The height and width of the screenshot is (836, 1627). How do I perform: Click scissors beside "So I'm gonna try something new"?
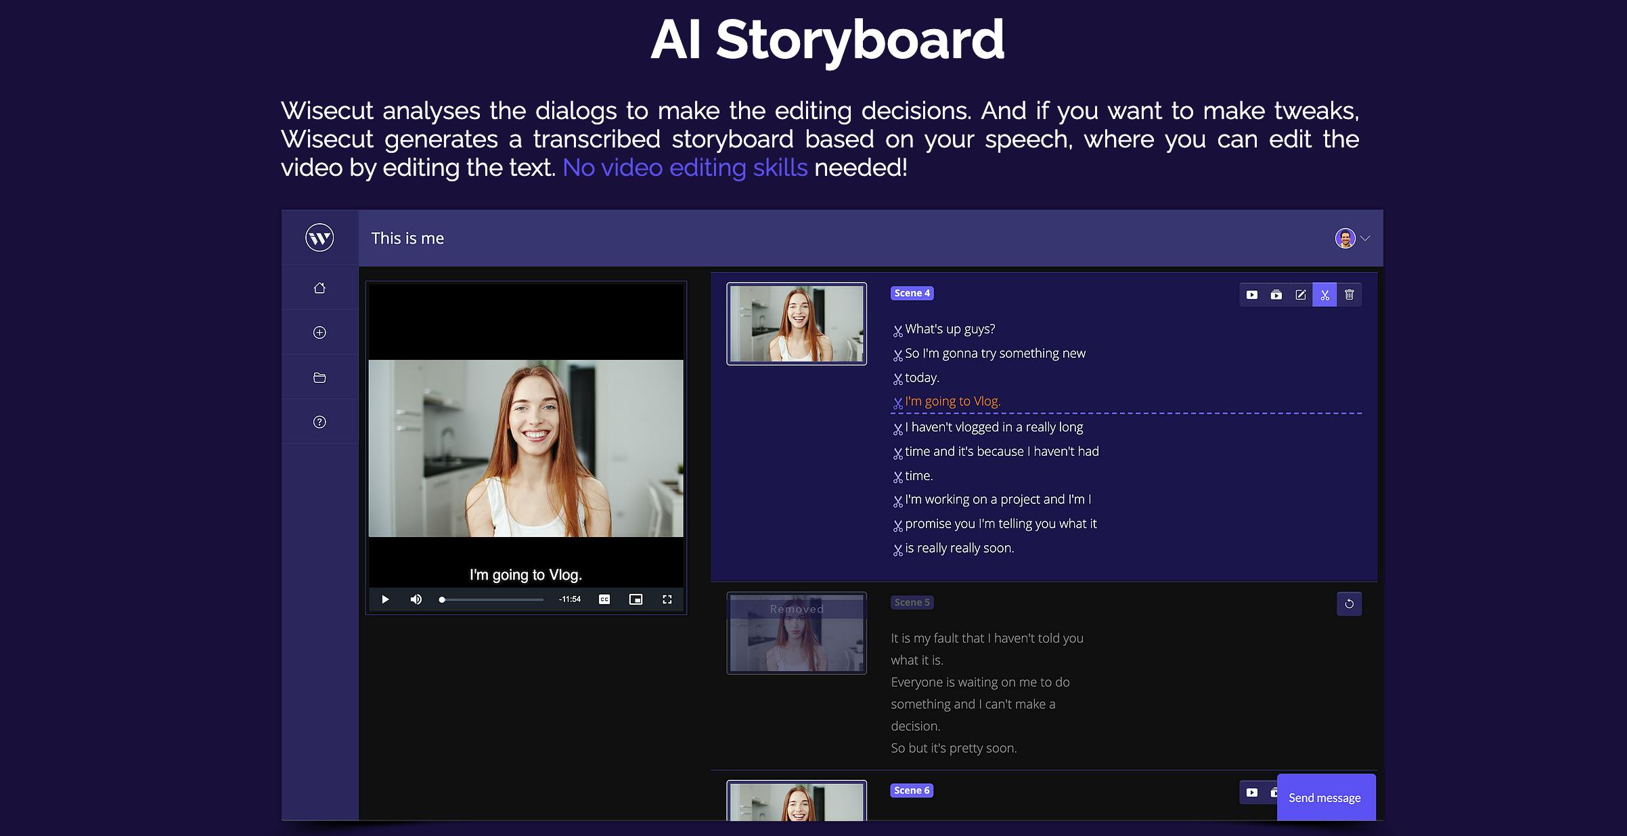coord(897,355)
